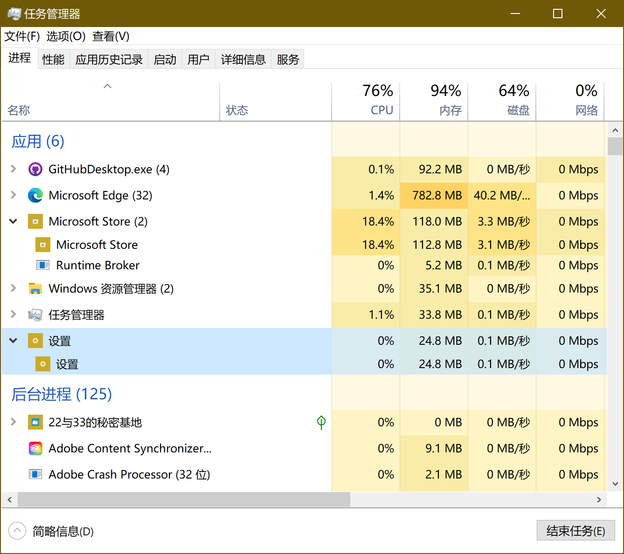Click the vertical scrollbar thumb
This screenshot has height=554, width=624.
click(615, 146)
